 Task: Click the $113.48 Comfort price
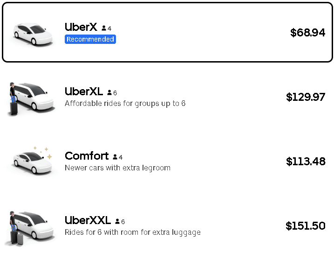[x=306, y=162]
